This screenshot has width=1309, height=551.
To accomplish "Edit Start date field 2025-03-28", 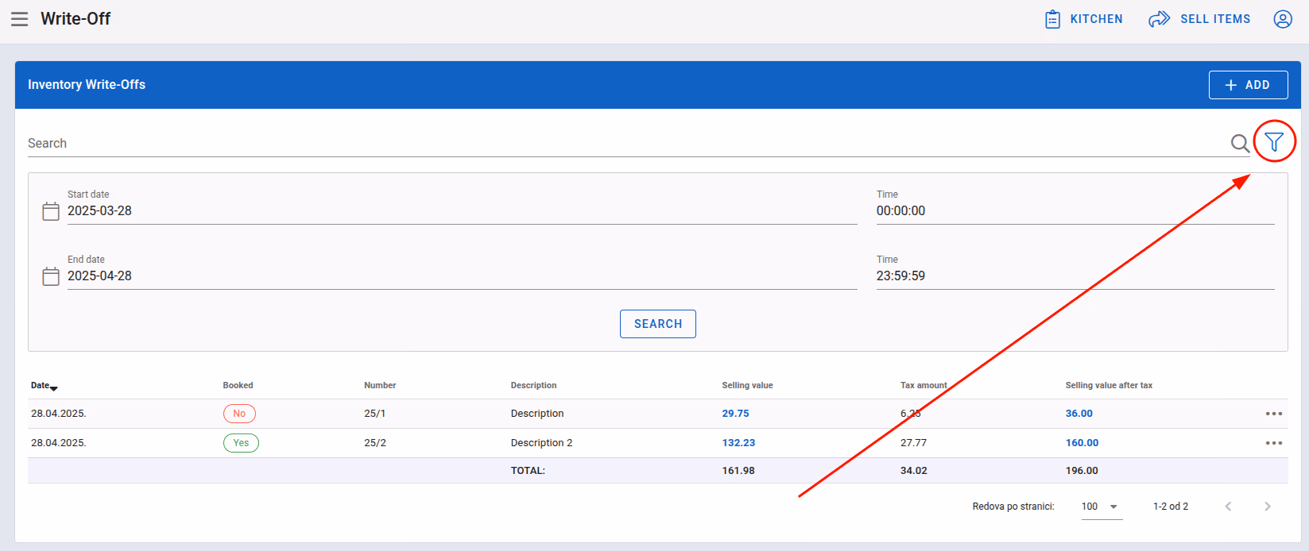I will pos(462,211).
